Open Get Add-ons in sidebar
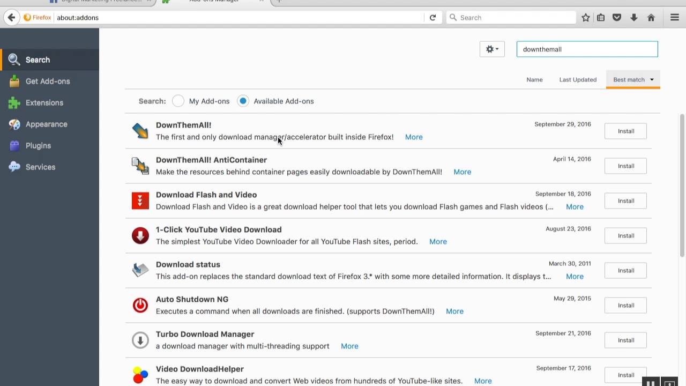The height and width of the screenshot is (386, 686). (49, 81)
